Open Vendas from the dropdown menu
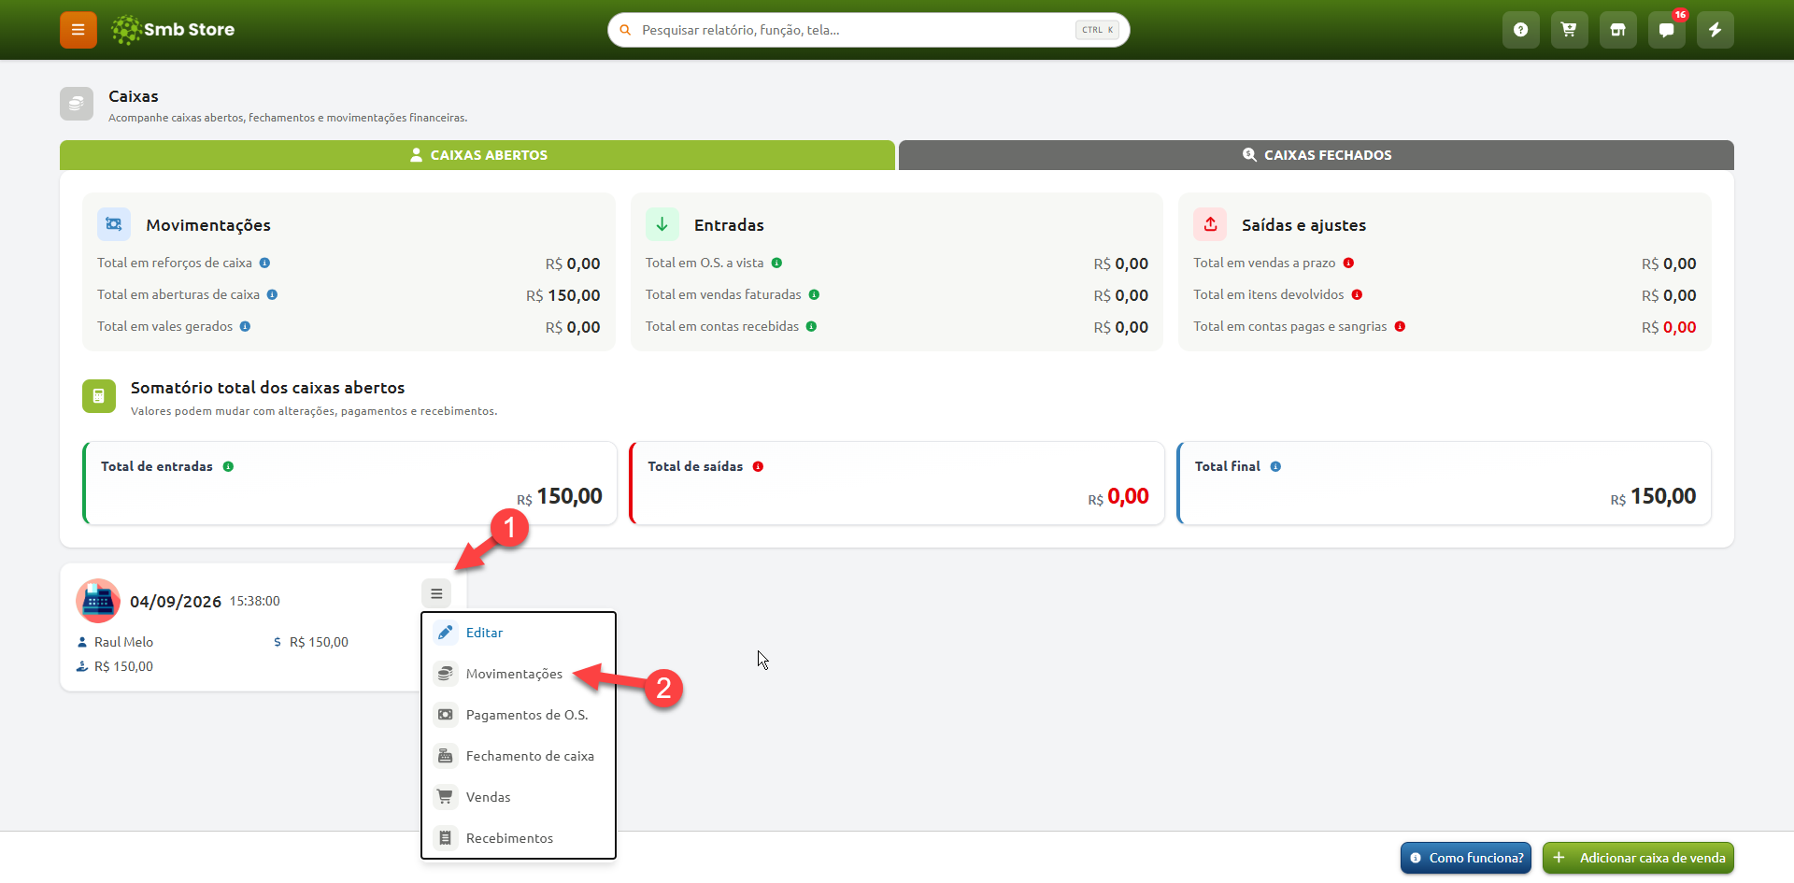Screen dimensions: 1794x883 pyautogui.click(x=519, y=797)
